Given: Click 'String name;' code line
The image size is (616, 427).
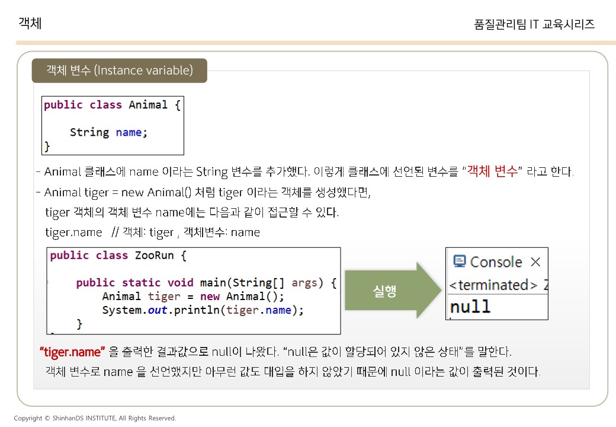Looking at the screenshot, I should pos(109,132).
